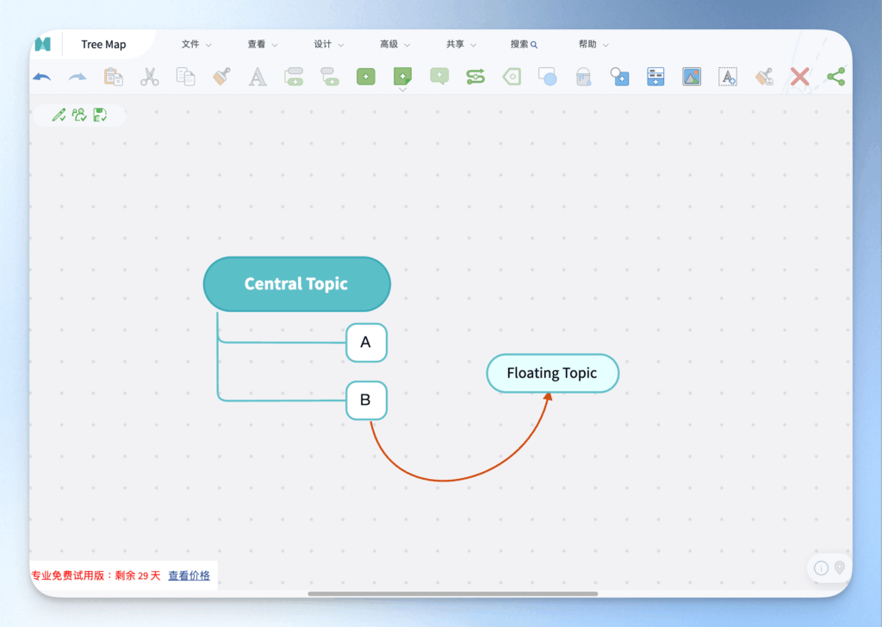Click the relationship line tool icon
Image resolution: width=882 pixels, height=627 pixels.
[x=475, y=77]
